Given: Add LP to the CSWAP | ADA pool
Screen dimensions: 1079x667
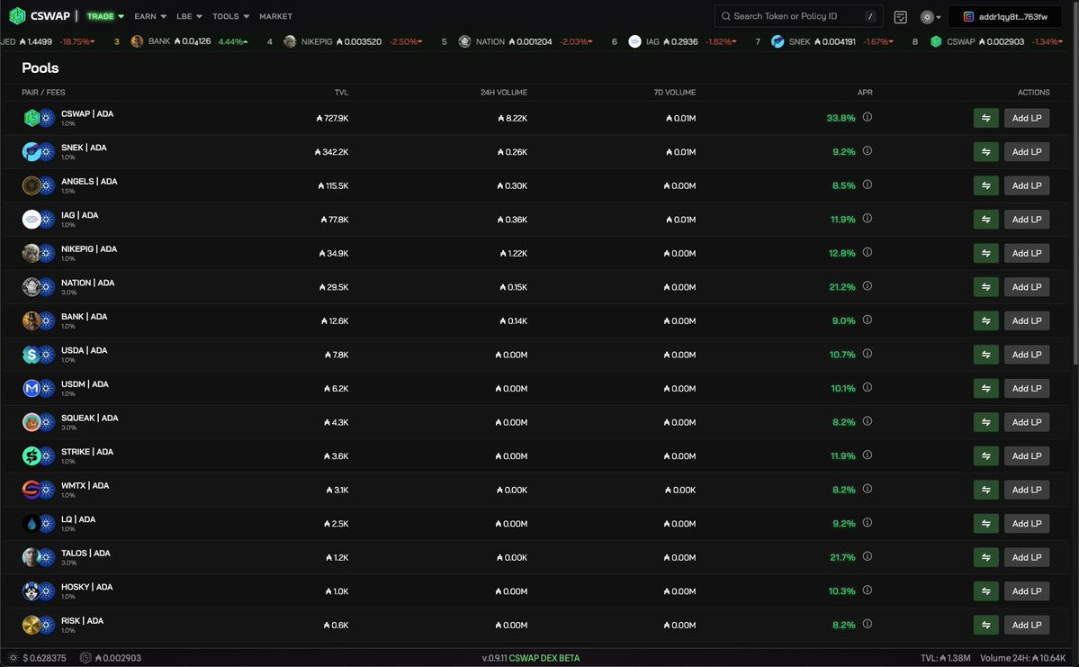Looking at the screenshot, I should [x=1026, y=118].
